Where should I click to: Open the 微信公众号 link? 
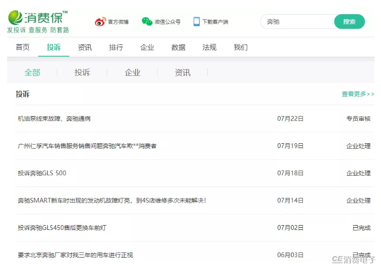pyautogui.click(x=168, y=22)
